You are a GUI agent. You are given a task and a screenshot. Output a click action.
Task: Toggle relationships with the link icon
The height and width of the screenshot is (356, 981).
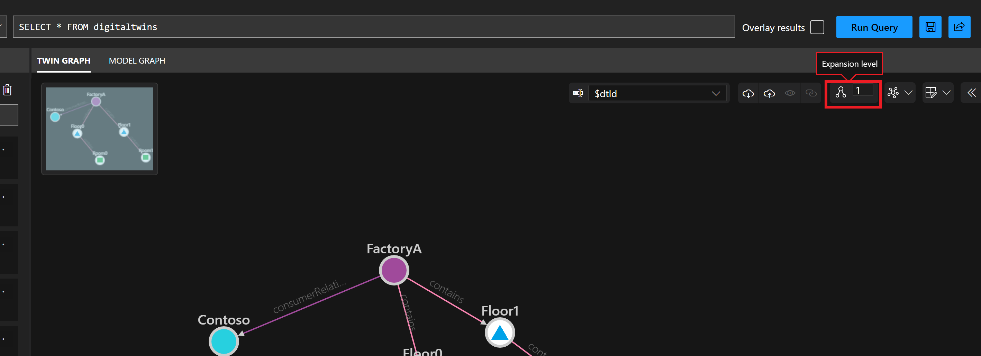click(x=811, y=93)
